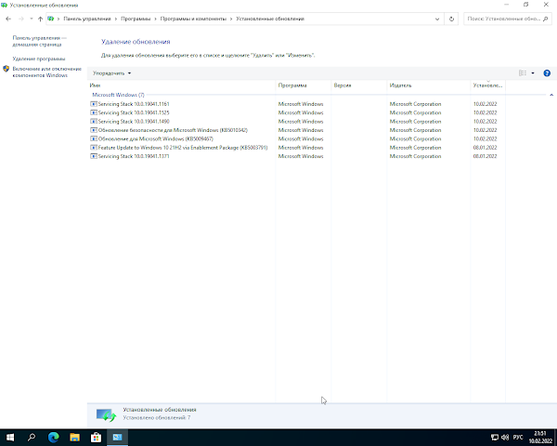
Task: Open the 'Упорядочить' menu
Action: point(111,73)
